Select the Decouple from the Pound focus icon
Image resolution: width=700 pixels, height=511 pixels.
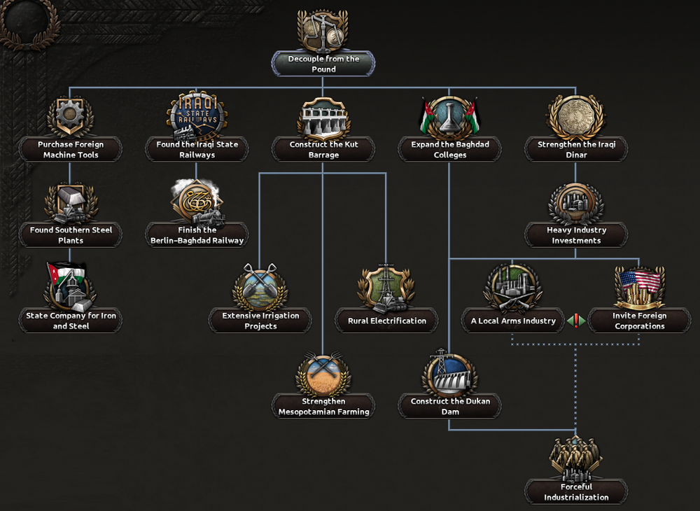point(323,29)
